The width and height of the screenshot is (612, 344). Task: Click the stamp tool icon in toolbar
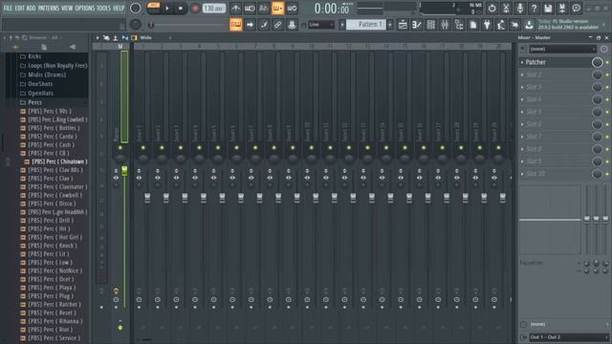pyautogui.click(x=292, y=25)
